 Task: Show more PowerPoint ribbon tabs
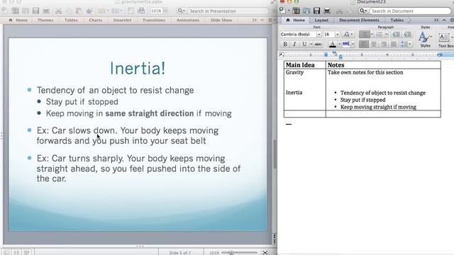tap(254, 20)
